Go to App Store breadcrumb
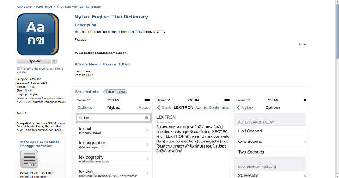 point(24,7)
